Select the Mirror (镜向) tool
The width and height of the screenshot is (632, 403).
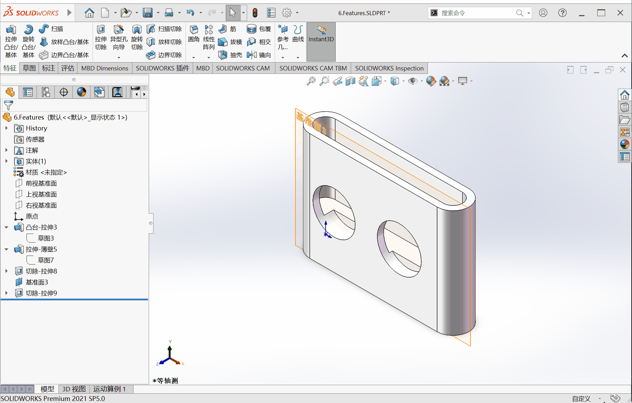pyautogui.click(x=259, y=55)
